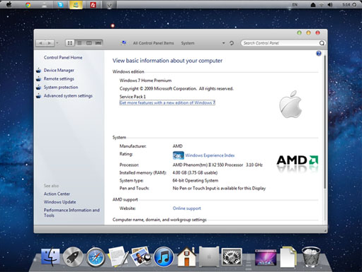362x272 pixels.
Task: Open Finder from the dock
Action: [50, 256]
